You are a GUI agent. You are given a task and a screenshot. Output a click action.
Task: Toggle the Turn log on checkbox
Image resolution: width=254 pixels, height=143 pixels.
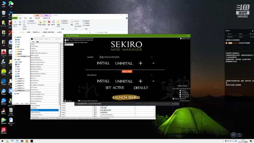65,101
